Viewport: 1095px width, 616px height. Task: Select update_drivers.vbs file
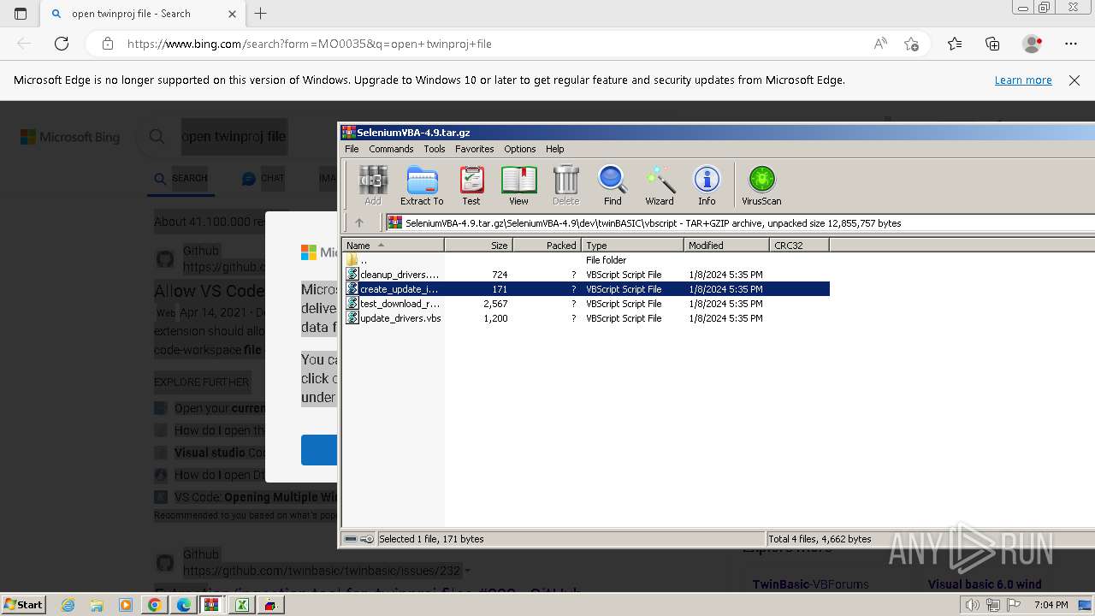586,318
